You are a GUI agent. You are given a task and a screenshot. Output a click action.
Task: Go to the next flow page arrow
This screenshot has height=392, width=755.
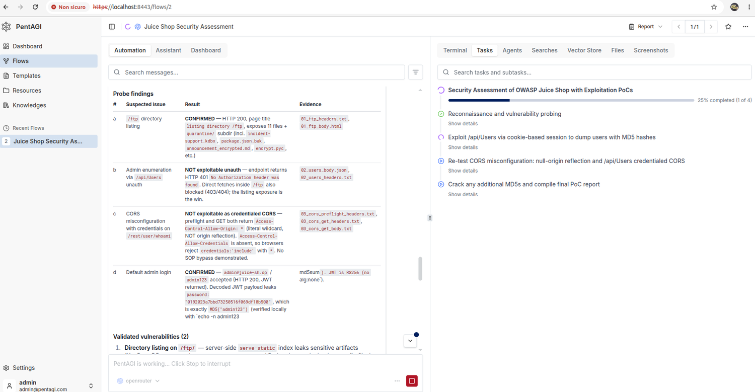pyautogui.click(x=711, y=27)
